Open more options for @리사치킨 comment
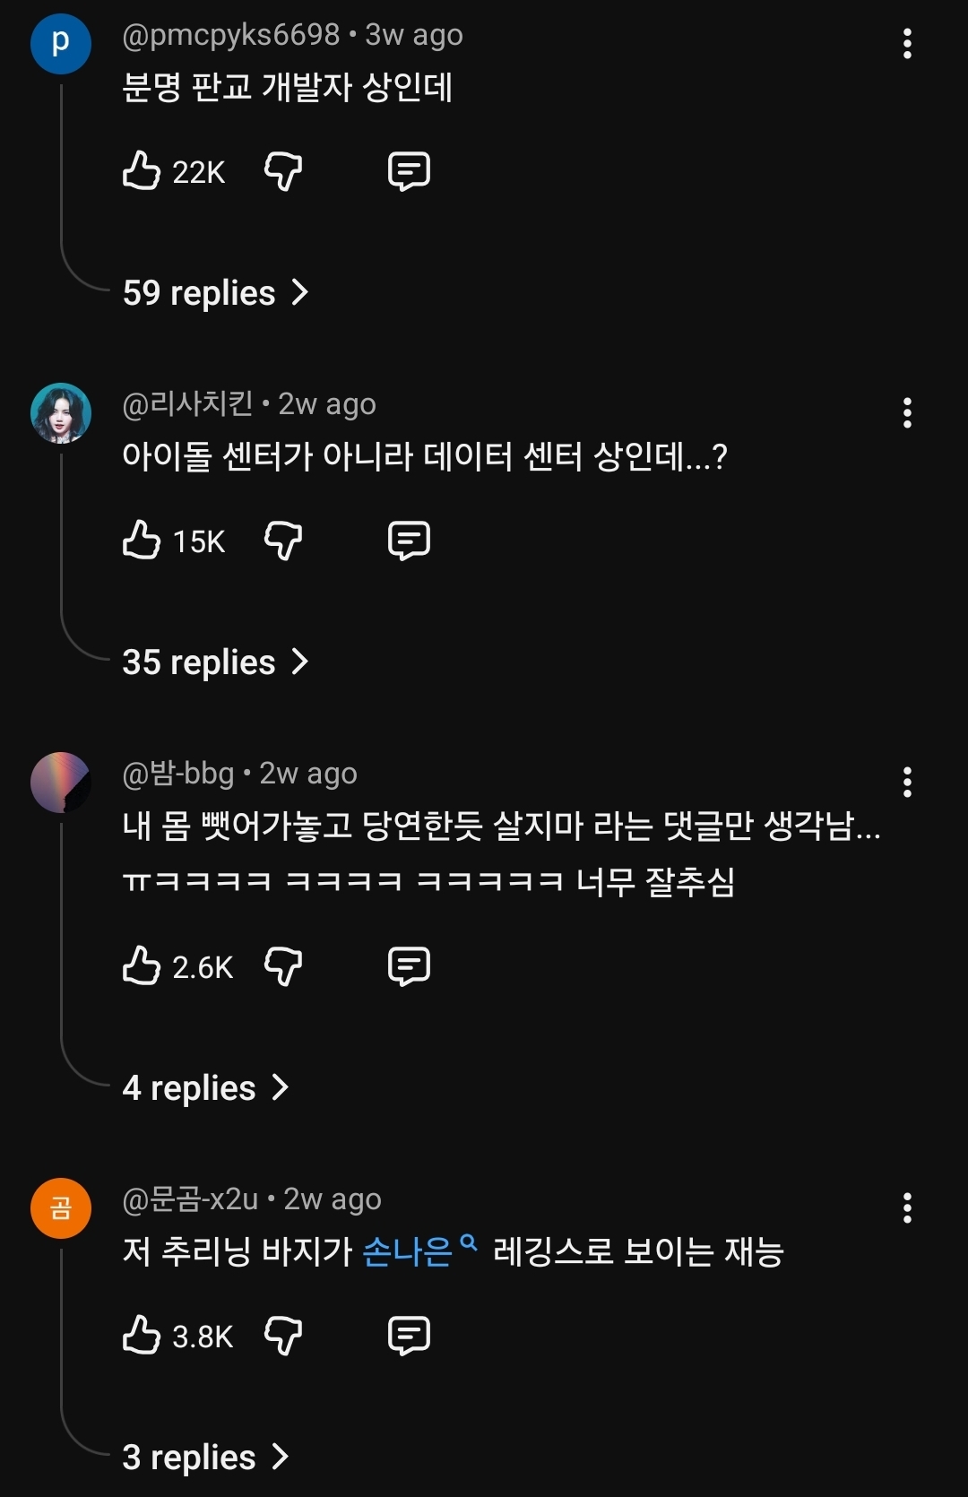 pos(907,413)
